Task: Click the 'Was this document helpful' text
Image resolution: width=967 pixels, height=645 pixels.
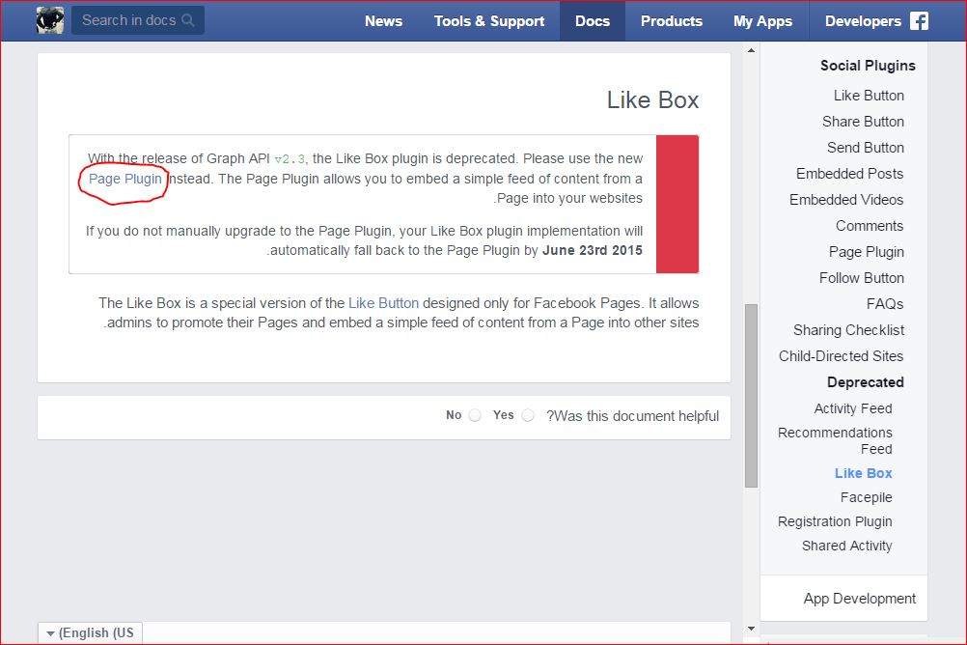Action: (x=632, y=416)
